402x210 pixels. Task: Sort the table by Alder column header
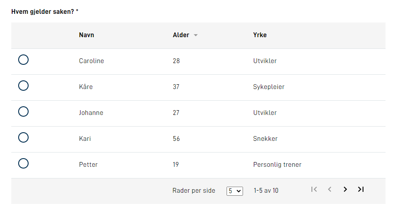point(181,35)
